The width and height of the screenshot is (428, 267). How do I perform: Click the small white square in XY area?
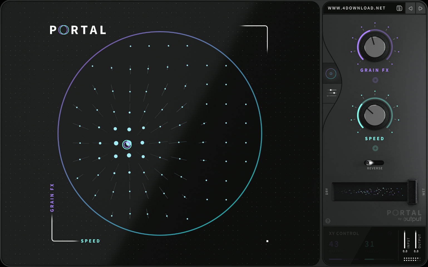tap(267, 241)
